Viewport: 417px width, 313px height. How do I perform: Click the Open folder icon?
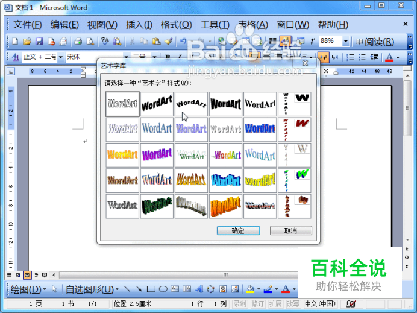[x=27, y=41]
